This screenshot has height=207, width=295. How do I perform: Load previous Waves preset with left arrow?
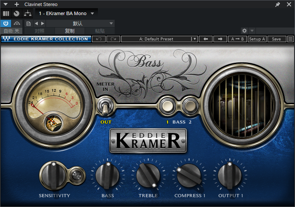point(206,39)
